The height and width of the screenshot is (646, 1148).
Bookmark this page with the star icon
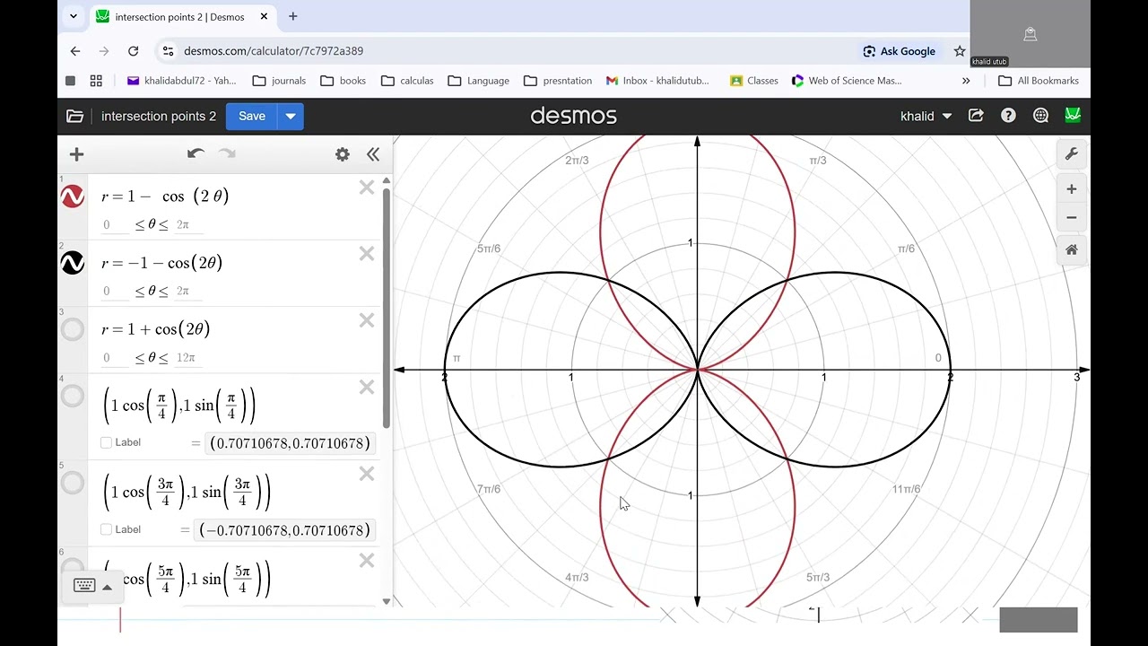[960, 51]
